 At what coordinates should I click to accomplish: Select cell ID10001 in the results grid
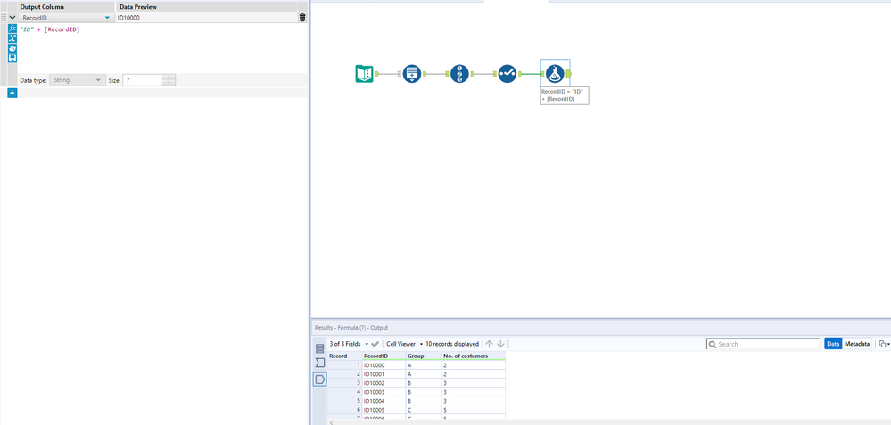click(384, 374)
